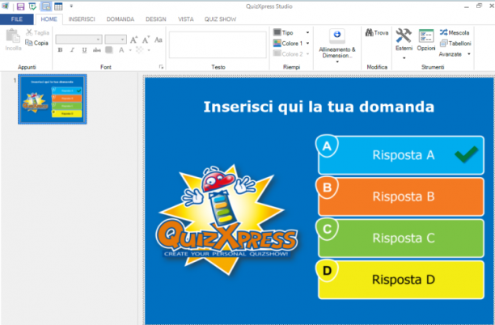
Task: Select the Risposta D answer box
Action: [401, 280]
